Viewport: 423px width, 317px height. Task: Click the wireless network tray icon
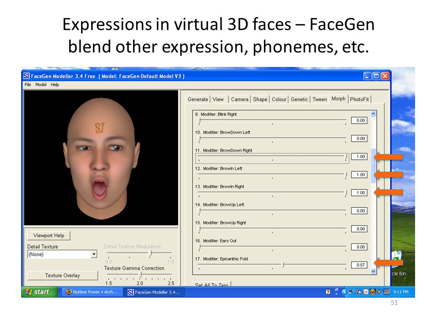pos(352,291)
